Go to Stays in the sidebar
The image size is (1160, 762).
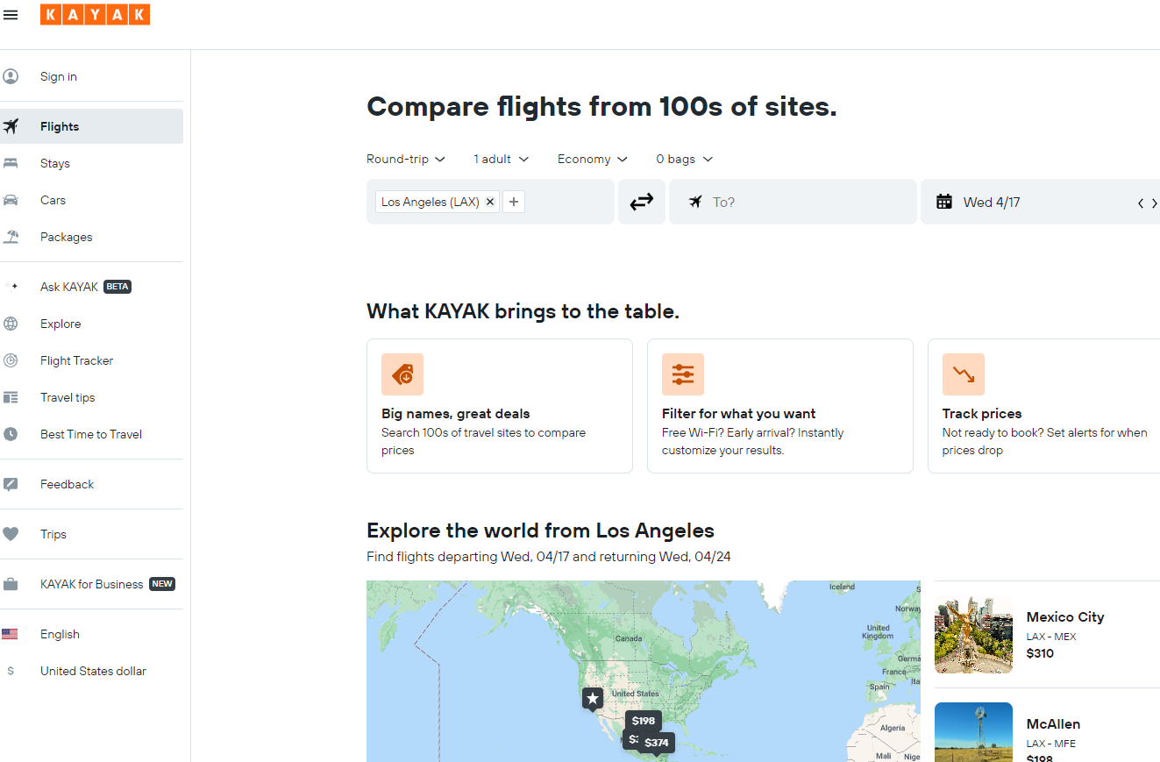click(55, 163)
